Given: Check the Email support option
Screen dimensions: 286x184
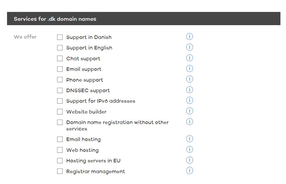Looking at the screenshot, I should click(x=60, y=69).
